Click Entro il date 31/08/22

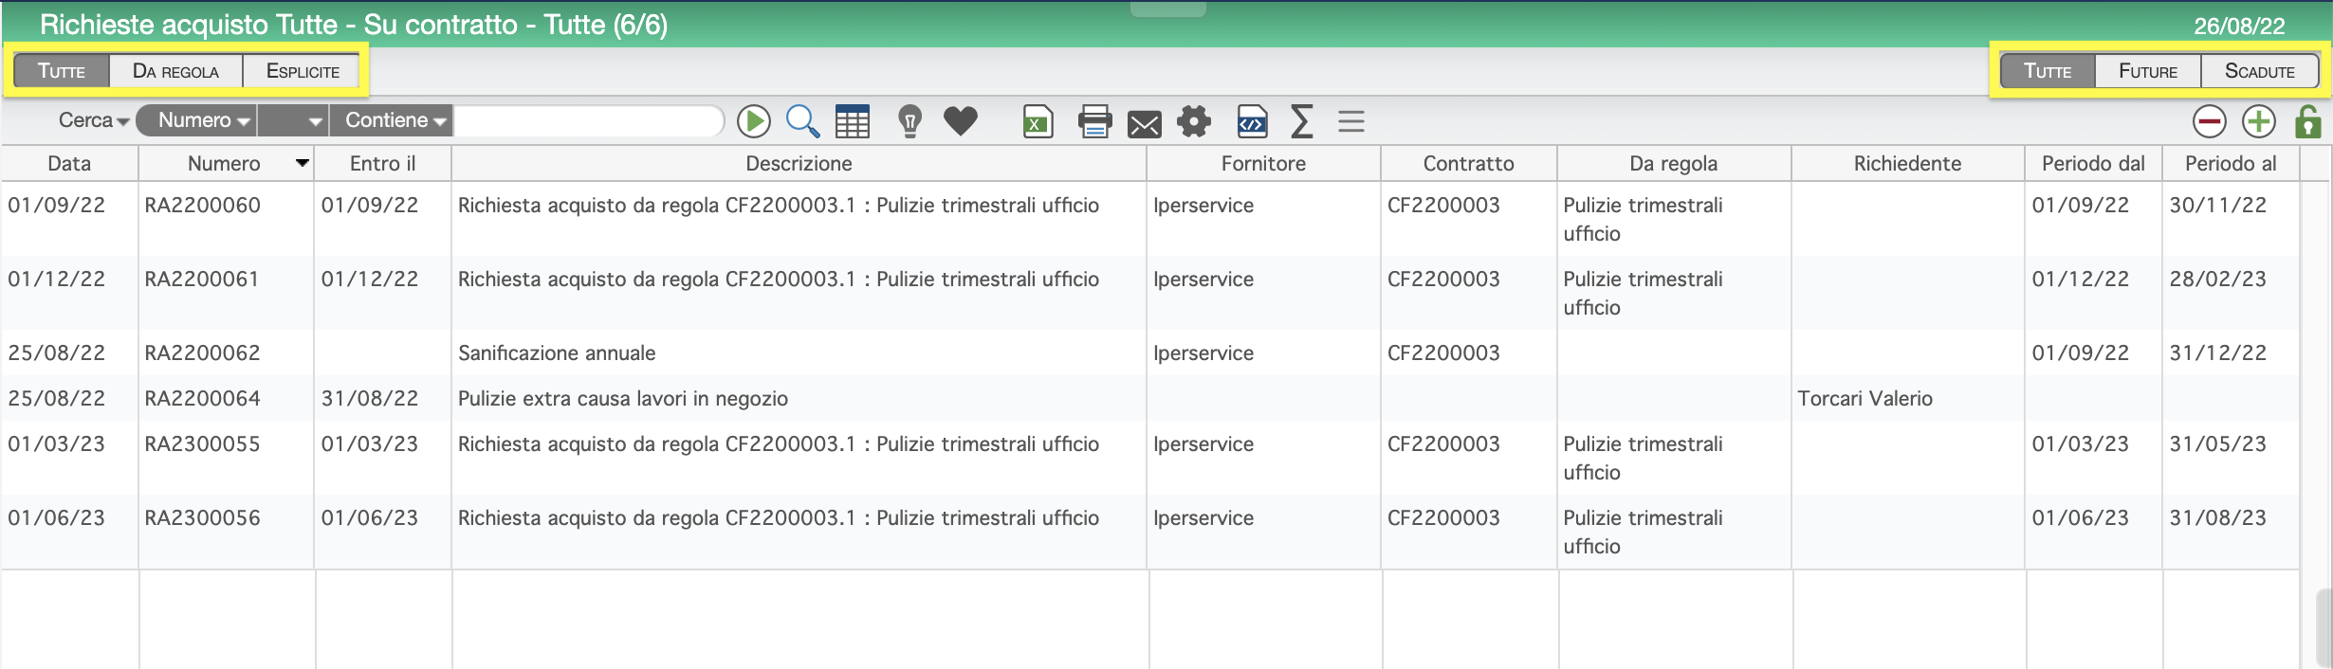click(x=369, y=398)
